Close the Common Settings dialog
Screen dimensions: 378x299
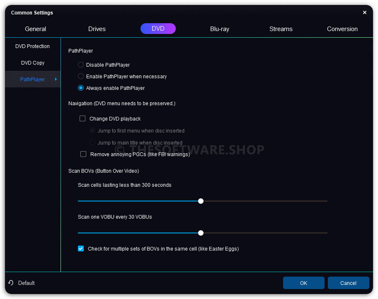coord(364,12)
